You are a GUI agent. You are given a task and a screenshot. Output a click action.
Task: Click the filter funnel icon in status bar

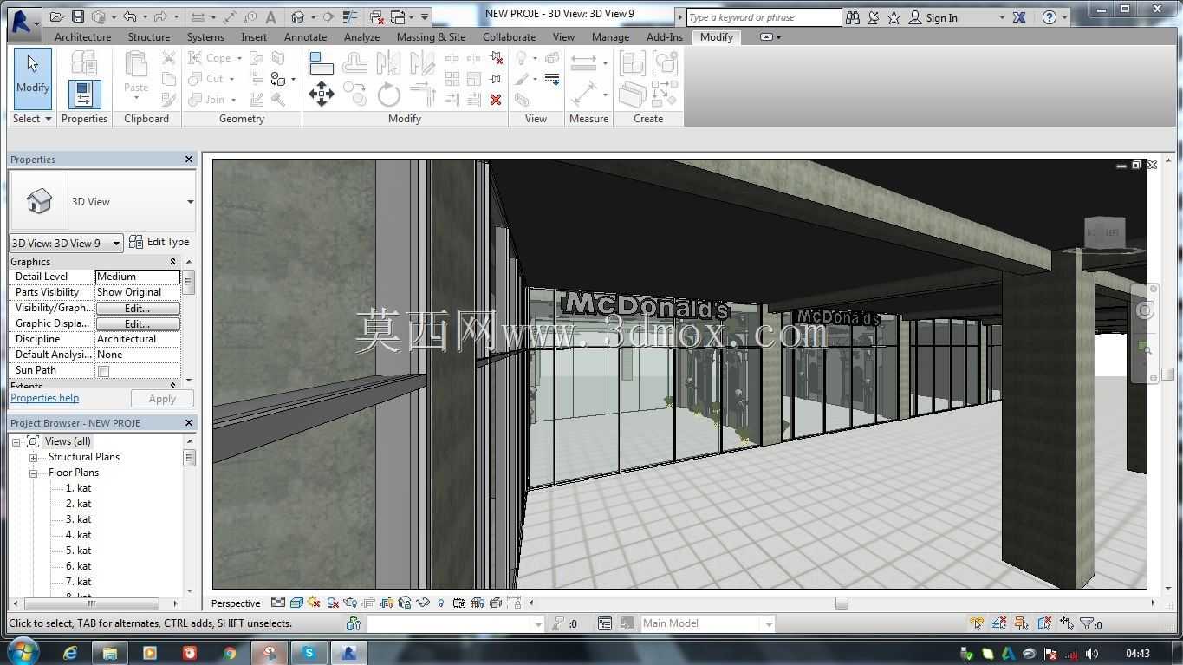tap(1086, 623)
